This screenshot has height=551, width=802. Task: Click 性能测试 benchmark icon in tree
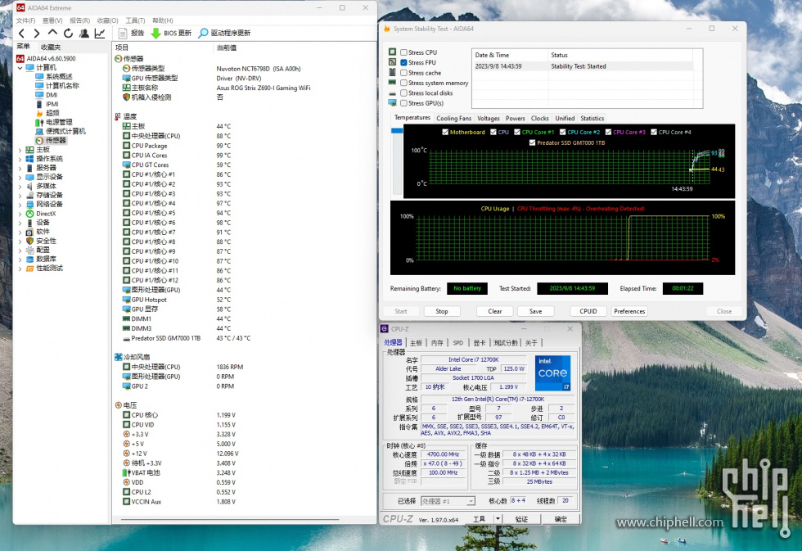click(x=29, y=268)
